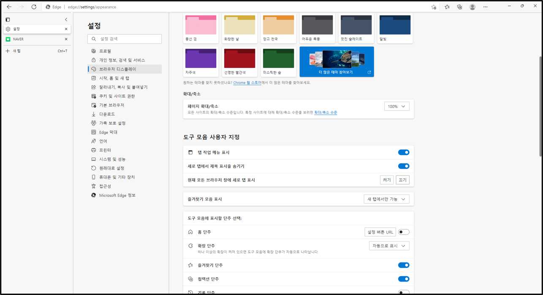Open 언어 settings
The height and width of the screenshot is (295, 543).
pyautogui.click(x=125, y=141)
